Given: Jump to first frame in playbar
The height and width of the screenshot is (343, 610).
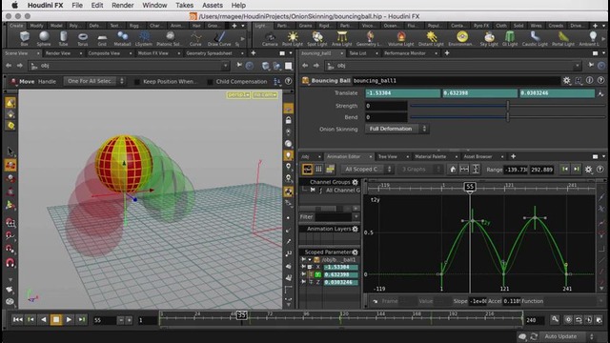Looking at the screenshot, I should click(x=17, y=320).
